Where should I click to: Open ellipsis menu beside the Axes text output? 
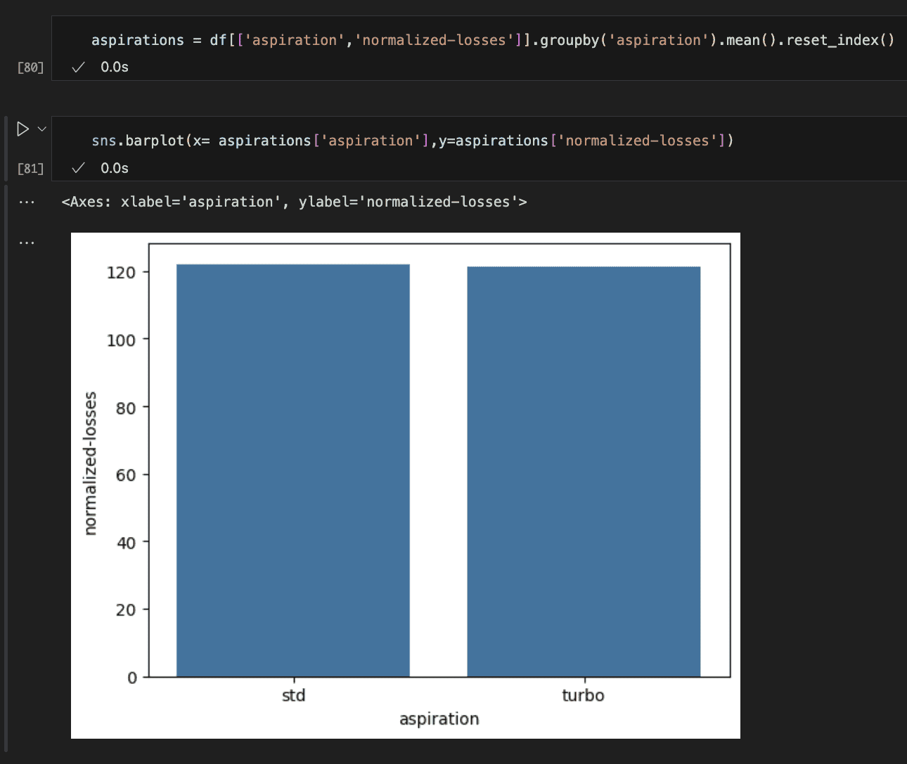[27, 202]
